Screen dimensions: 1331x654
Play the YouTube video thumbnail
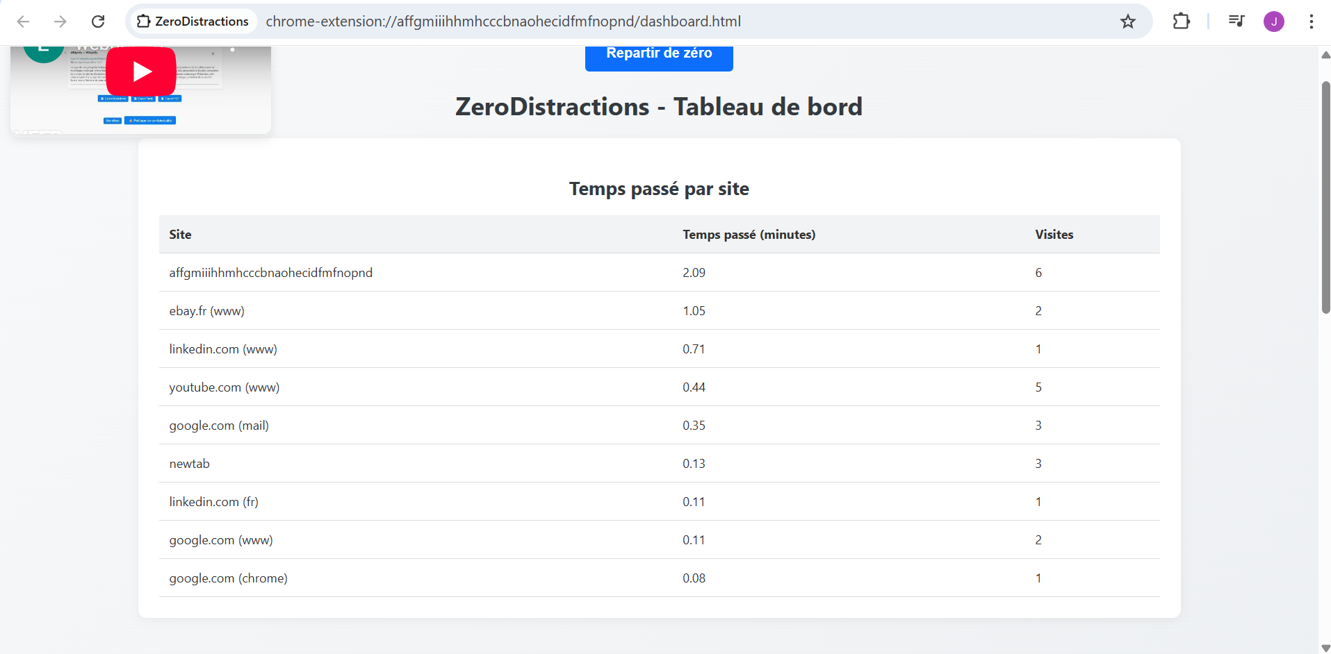pyautogui.click(x=141, y=72)
